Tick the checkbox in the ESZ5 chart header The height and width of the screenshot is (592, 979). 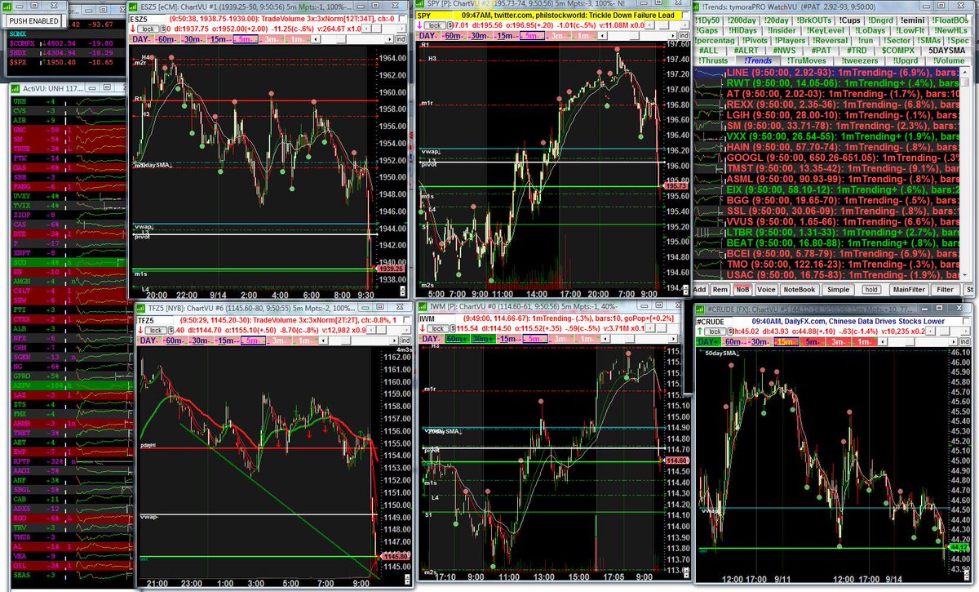[402, 18]
